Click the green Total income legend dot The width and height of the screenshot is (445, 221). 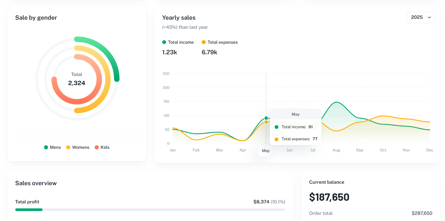(164, 42)
